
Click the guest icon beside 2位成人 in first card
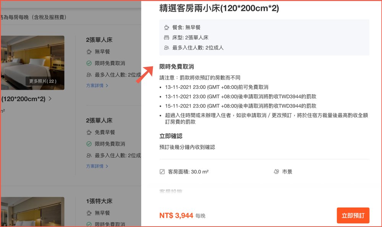point(88,74)
